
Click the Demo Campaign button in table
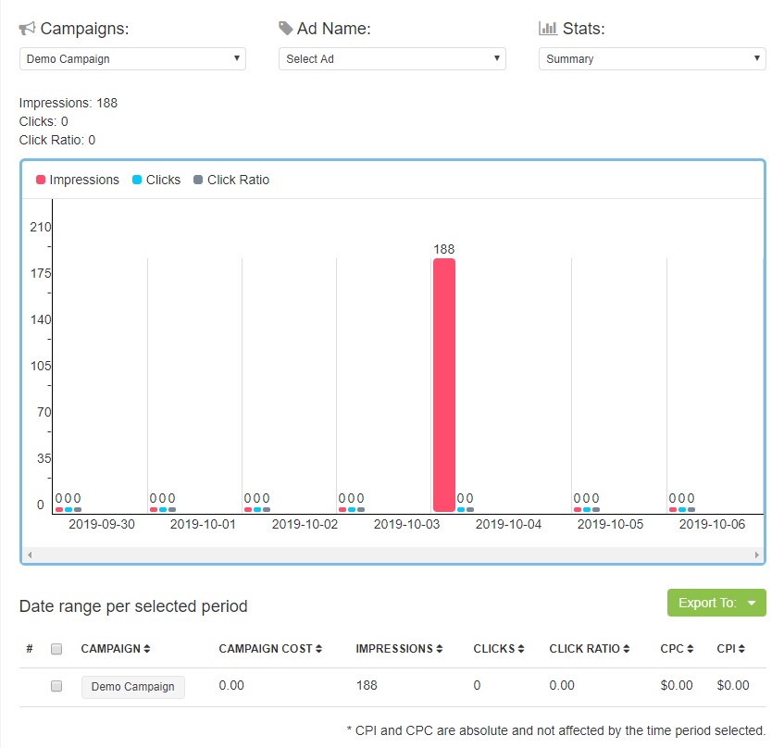coord(132,687)
